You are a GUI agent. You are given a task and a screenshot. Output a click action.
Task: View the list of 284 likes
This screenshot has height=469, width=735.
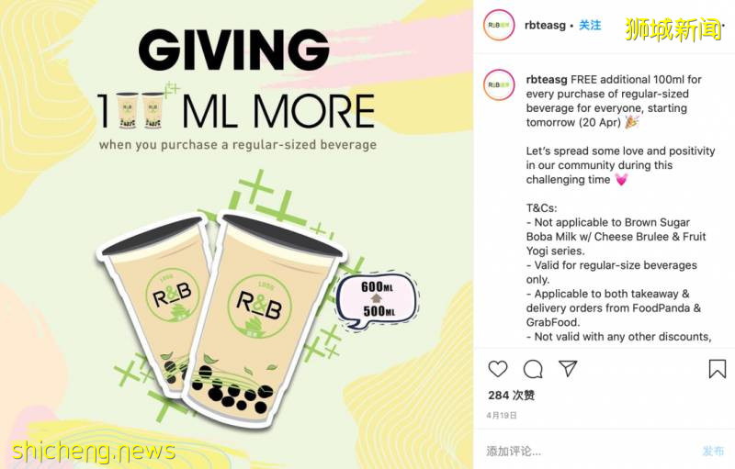point(512,396)
